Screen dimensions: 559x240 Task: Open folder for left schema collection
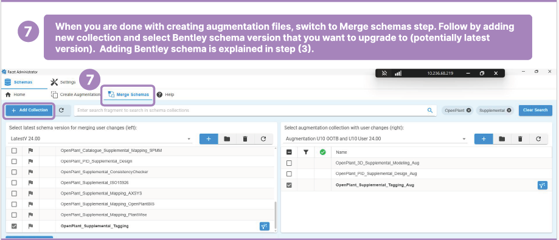tap(227, 139)
